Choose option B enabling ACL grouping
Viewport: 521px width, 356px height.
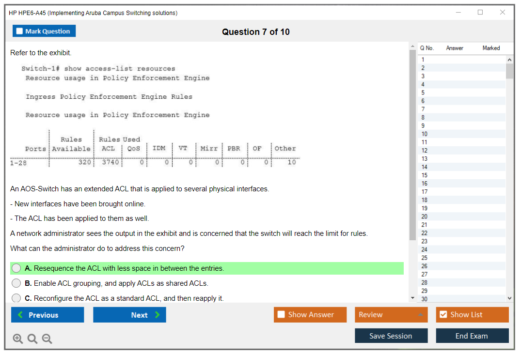(x=16, y=283)
